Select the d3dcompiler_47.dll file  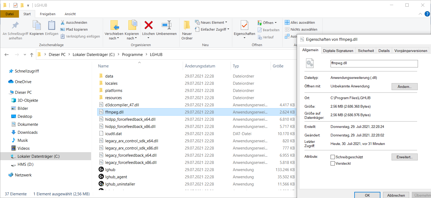122,105
